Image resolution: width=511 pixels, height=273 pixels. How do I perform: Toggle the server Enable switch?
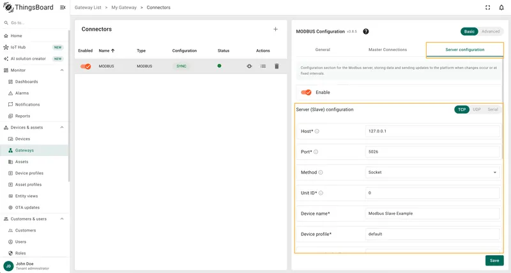(x=306, y=92)
